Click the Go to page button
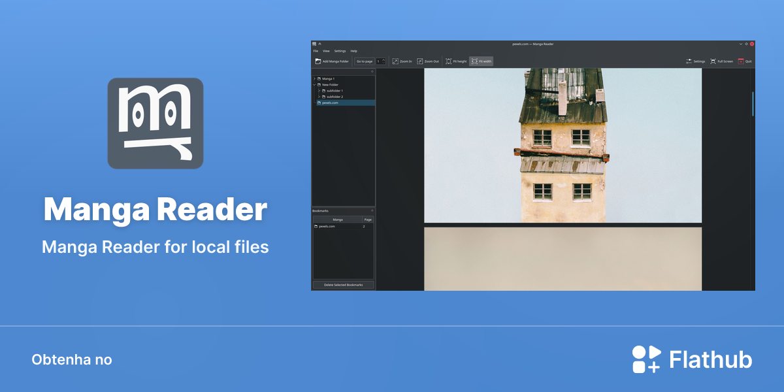 click(365, 61)
